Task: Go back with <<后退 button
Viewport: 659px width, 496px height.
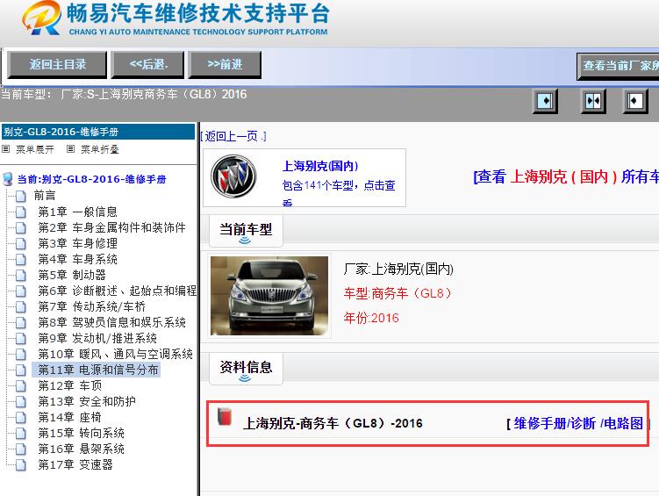Action: tap(147, 65)
